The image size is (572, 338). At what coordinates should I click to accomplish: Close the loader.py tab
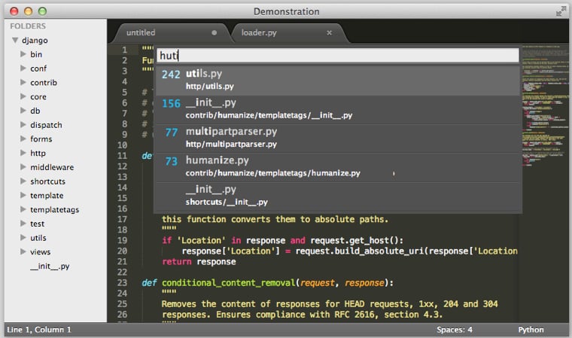tap(329, 33)
